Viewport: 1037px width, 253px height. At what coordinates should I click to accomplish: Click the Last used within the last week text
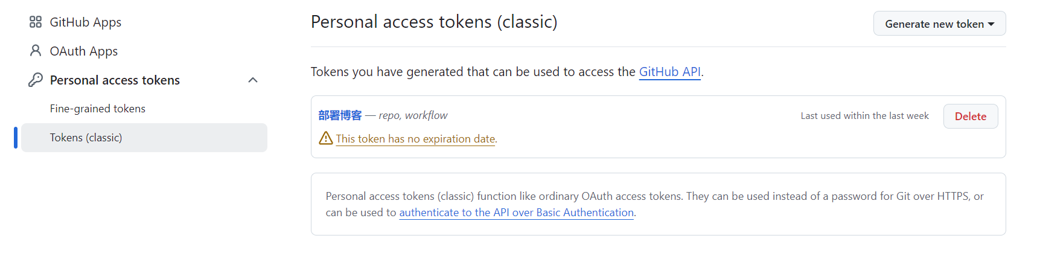click(864, 116)
